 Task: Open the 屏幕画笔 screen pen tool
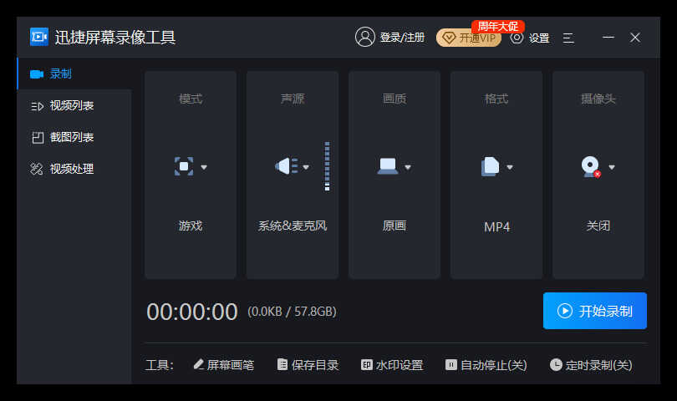point(224,365)
